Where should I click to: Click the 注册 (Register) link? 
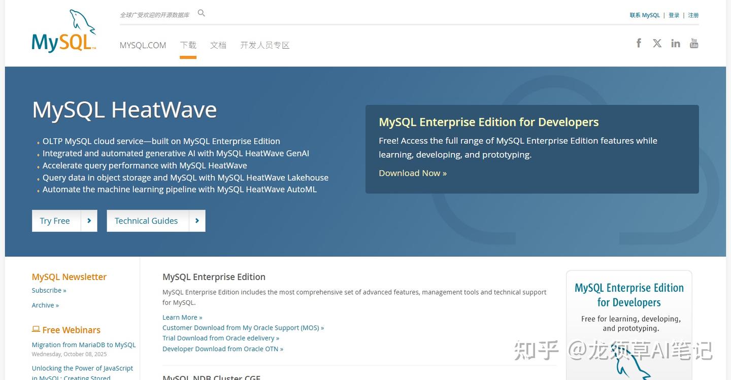point(693,15)
